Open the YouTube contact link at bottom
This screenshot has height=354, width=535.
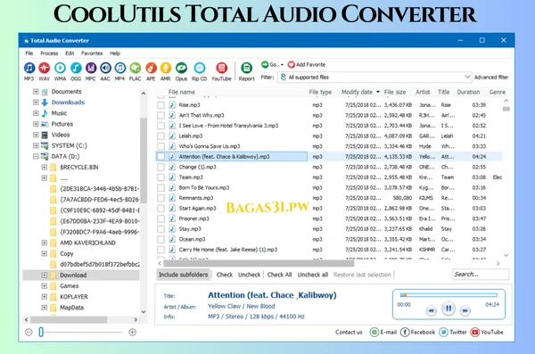[x=475, y=332]
